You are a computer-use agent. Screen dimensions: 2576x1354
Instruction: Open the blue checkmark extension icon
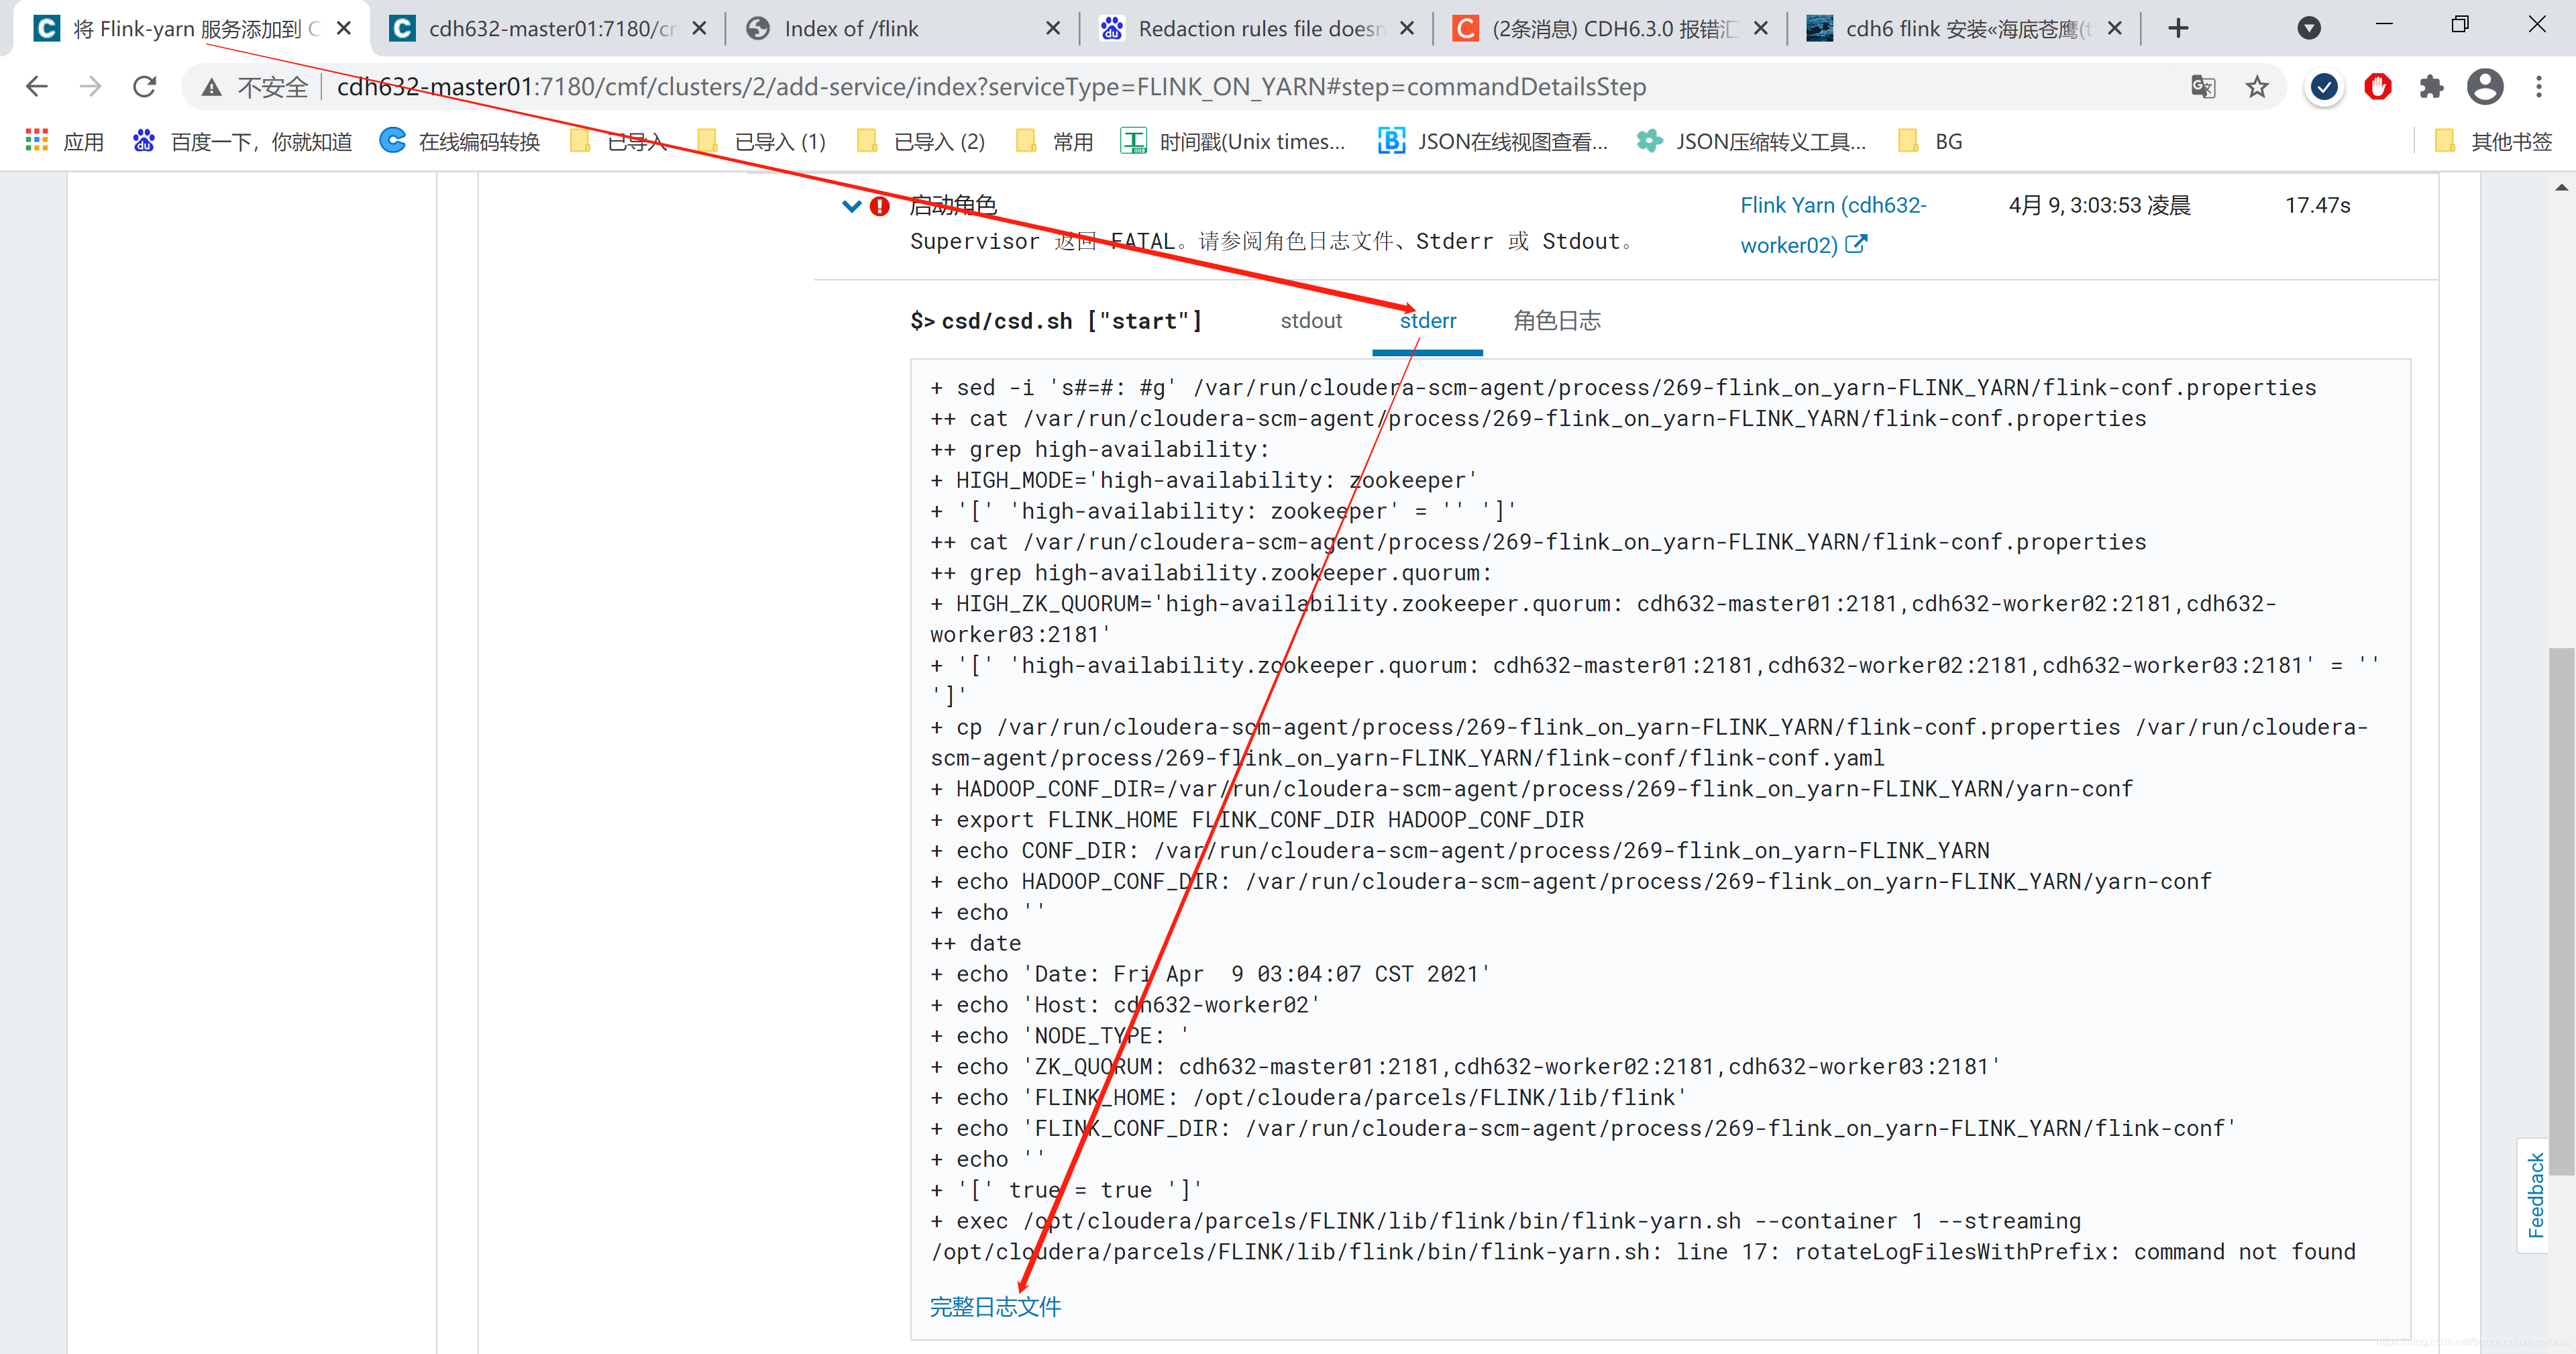point(2324,87)
